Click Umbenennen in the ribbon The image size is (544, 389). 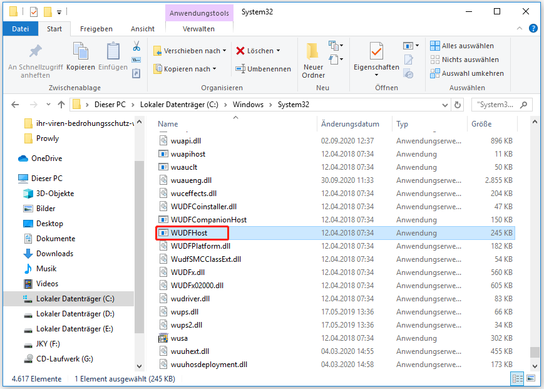pyautogui.click(x=263, y=69)
